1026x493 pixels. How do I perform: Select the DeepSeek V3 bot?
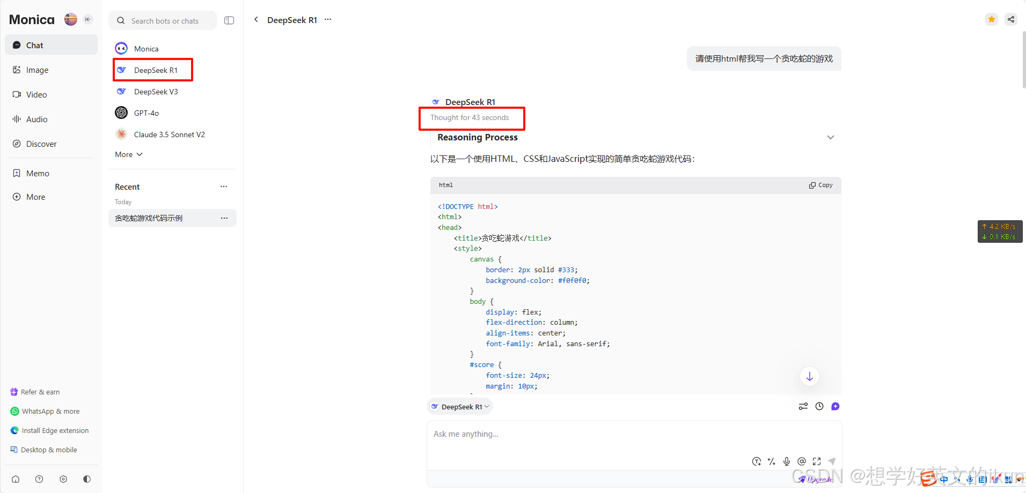click(172, 92)
